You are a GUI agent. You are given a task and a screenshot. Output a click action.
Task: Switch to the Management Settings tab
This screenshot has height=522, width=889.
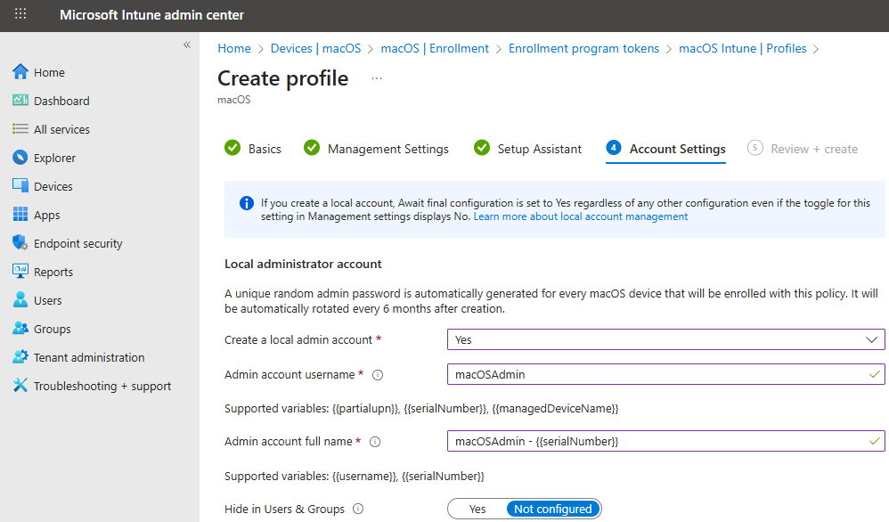pyautogui.click(x=387, y=149)
